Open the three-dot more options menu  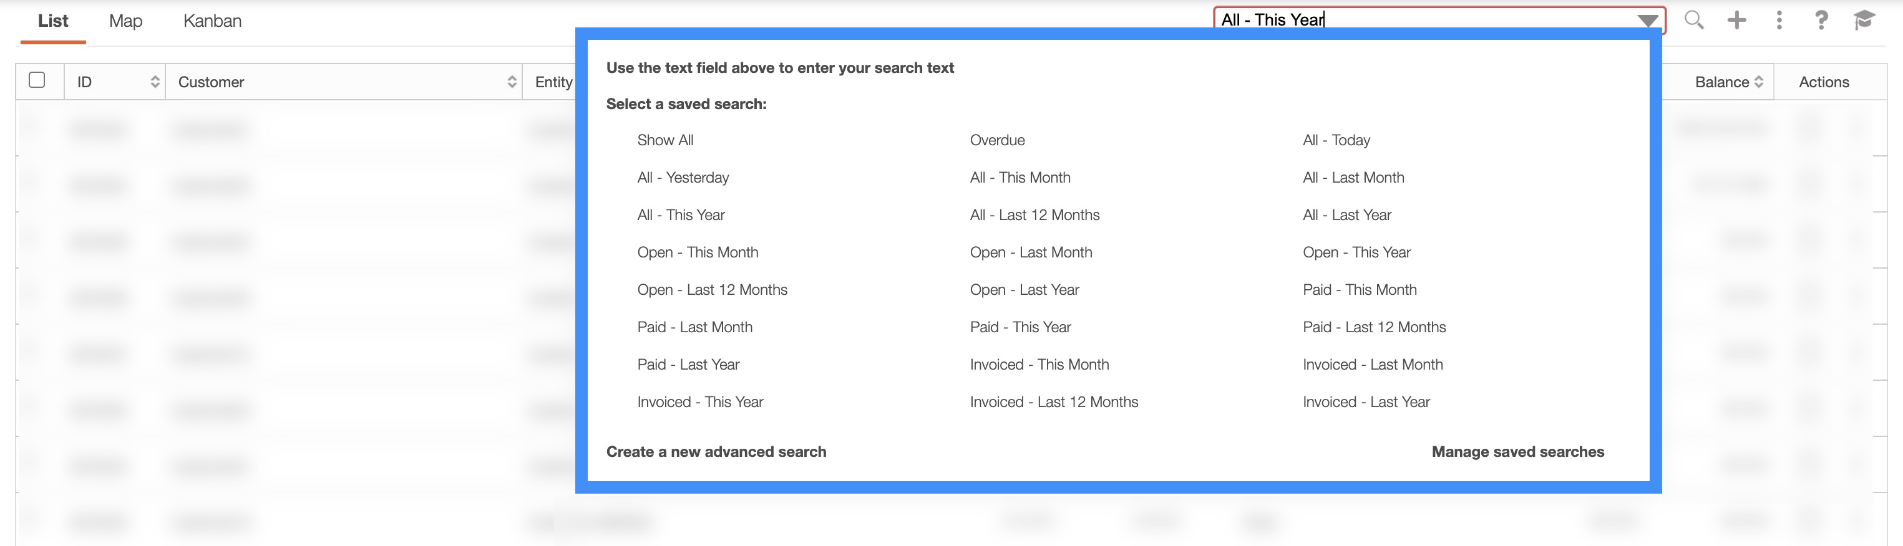1779,20
